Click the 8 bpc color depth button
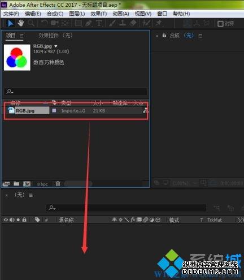 42,184
